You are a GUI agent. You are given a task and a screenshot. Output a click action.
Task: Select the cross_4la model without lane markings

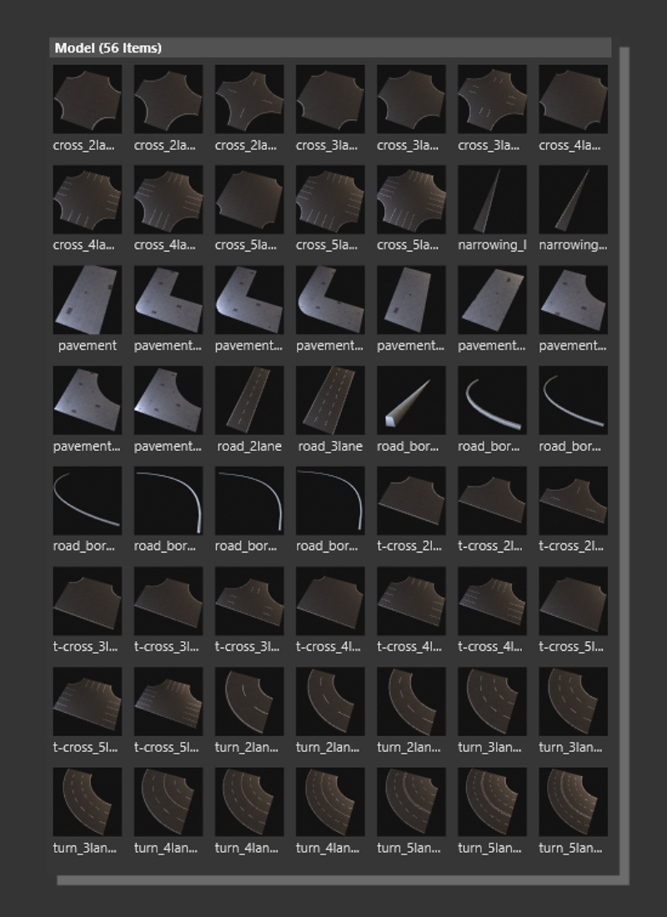point(573,99)
